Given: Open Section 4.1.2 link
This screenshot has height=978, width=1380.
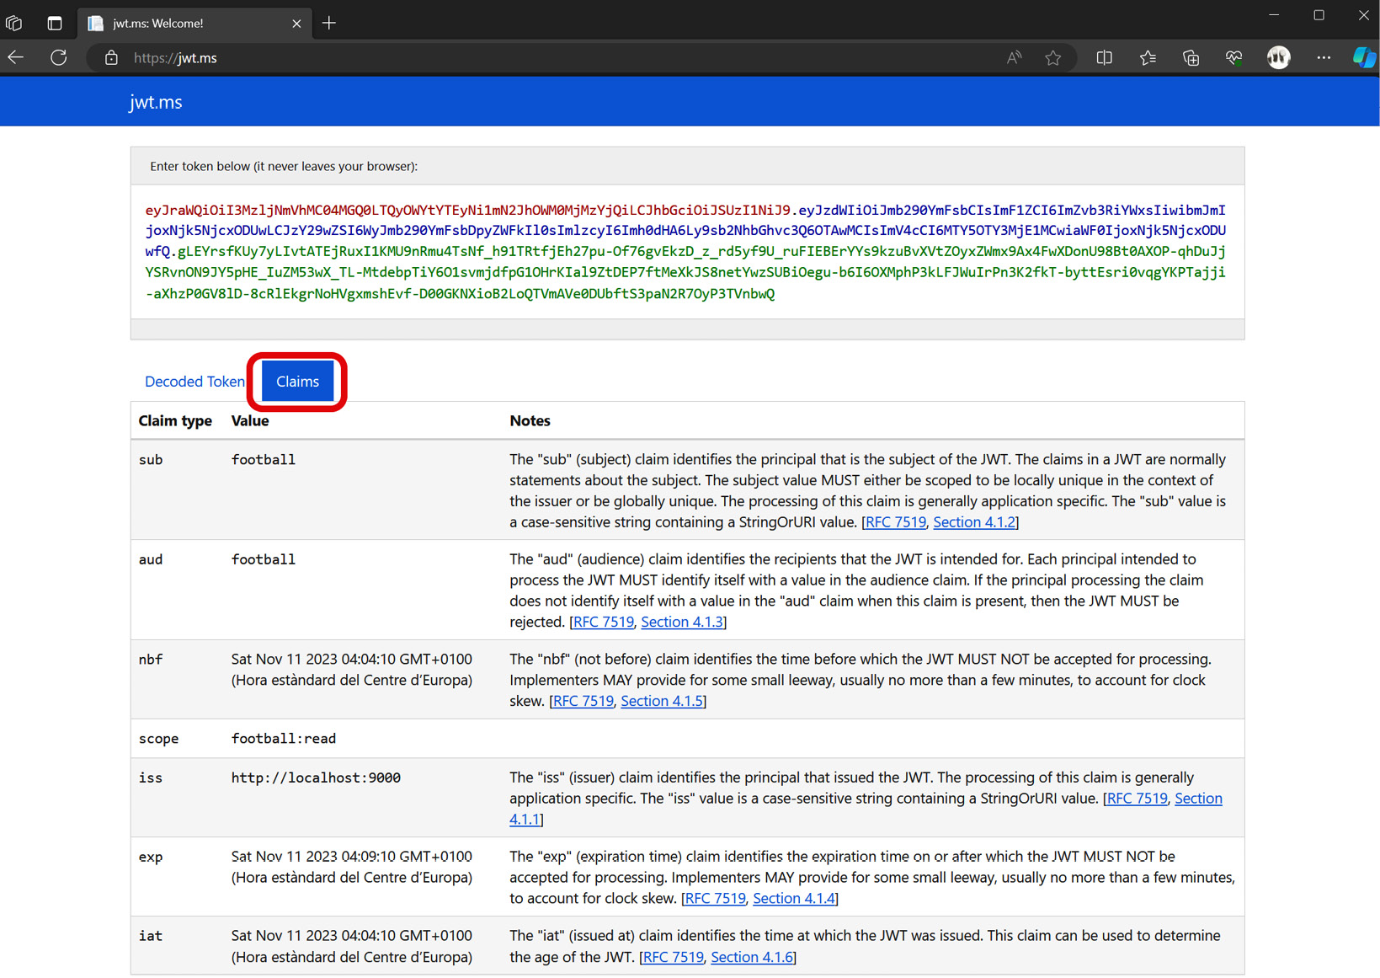Looking at the screenshot, I should click(x=974, y=522).
